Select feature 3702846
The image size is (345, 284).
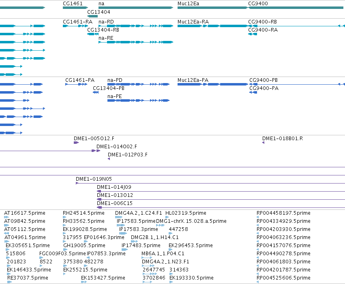click(147, 282)
